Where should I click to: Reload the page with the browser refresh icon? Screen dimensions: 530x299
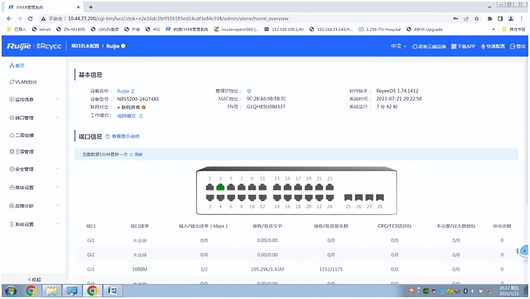(x=30, y=19)
